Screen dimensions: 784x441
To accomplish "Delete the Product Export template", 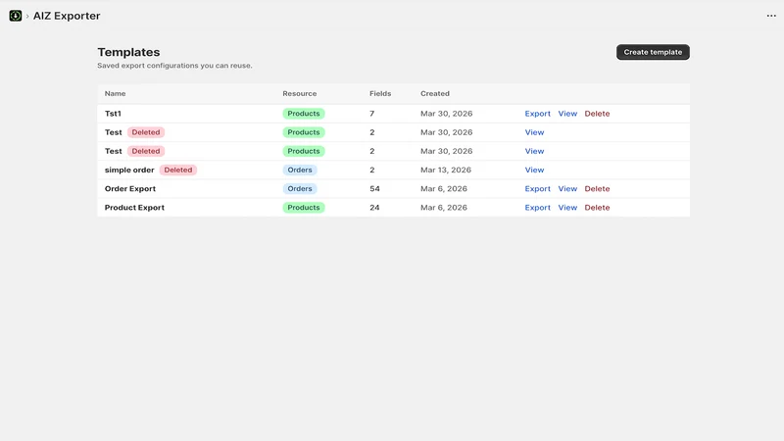I will (x=597, y=208).
